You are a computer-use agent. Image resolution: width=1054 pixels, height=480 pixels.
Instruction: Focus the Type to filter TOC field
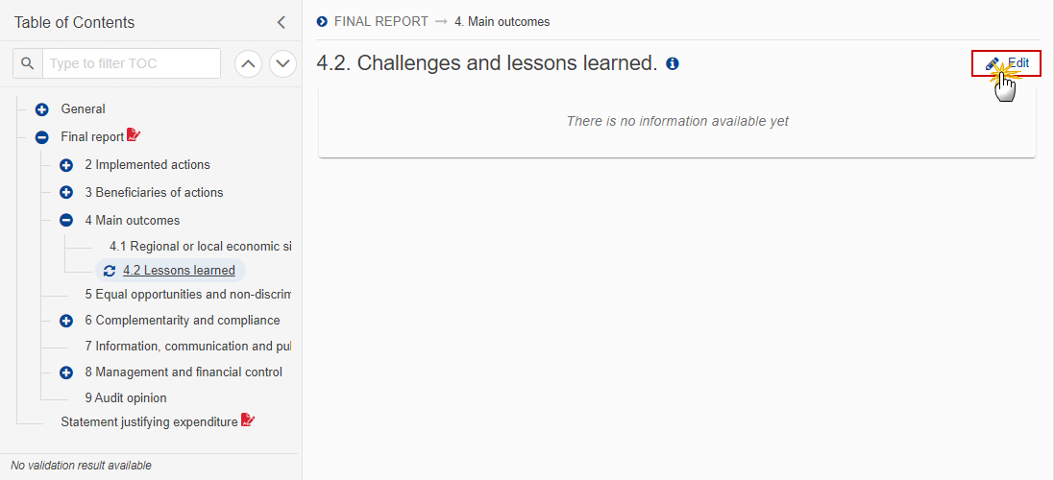coord(131,63)
